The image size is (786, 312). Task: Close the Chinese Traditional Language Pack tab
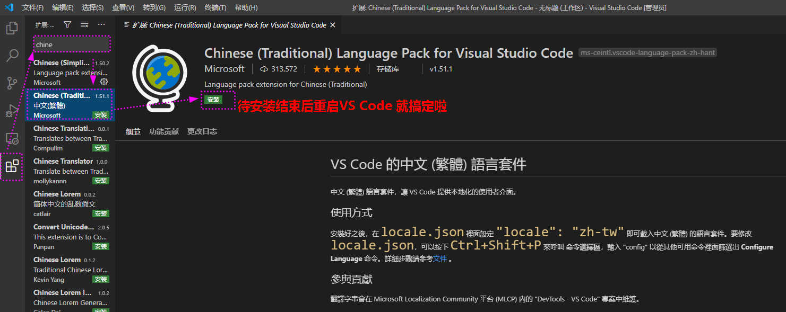[333, 25]
